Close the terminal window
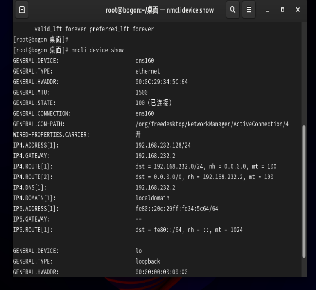 [298, 10]
